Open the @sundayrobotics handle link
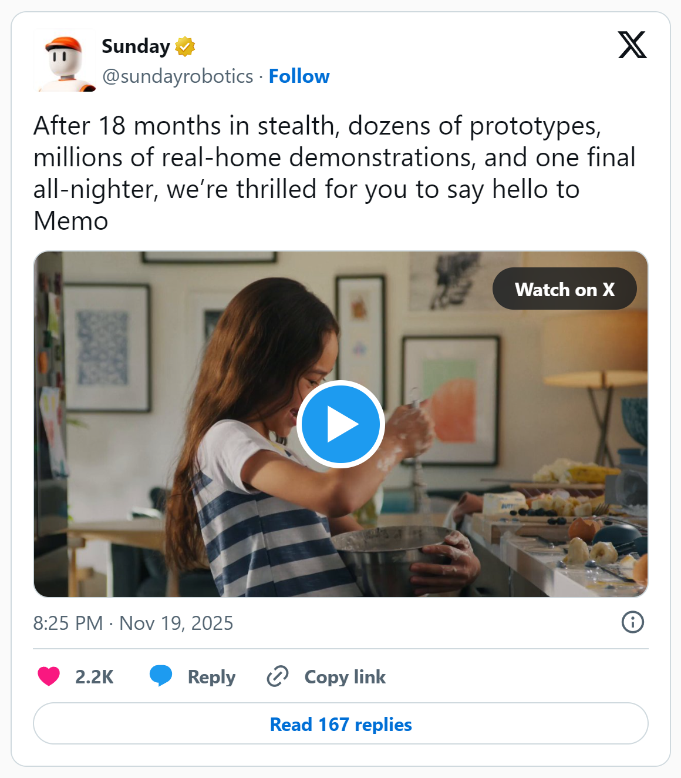 tap(178, 76)
